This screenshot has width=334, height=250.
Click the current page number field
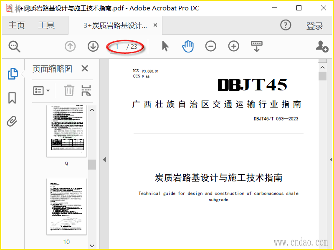point(117,47)
